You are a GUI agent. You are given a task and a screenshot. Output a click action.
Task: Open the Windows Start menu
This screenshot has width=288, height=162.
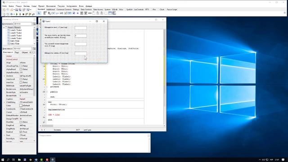(3, 160)
